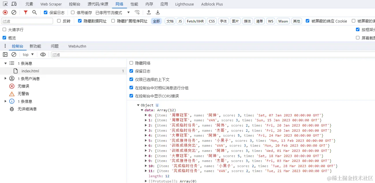
Task: Enable 大请求行 checkbox
Action: (4, 29)
